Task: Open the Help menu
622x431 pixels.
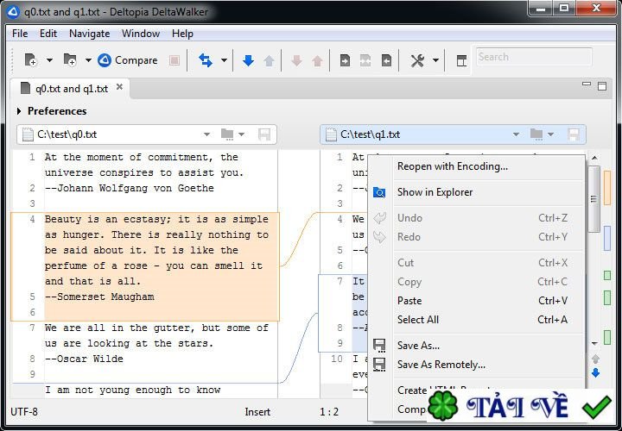Action: tap(182, 34)
